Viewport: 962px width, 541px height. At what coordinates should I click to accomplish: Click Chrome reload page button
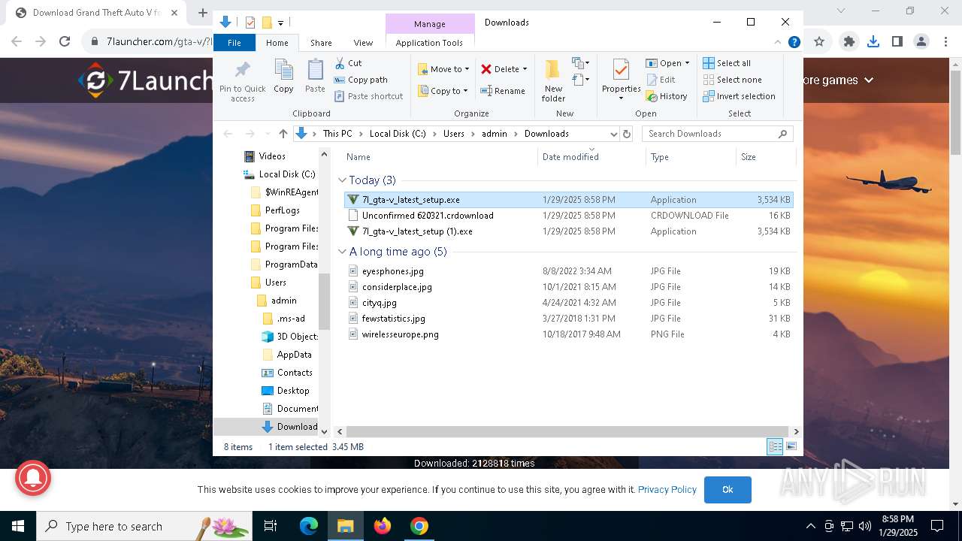[x=65, y=42]
